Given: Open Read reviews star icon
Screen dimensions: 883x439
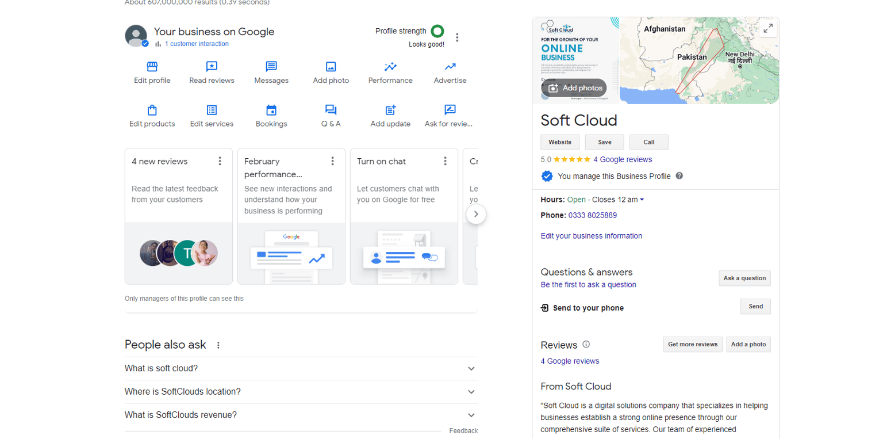Looking at the screenshot, I should click(x=212, y=67).
